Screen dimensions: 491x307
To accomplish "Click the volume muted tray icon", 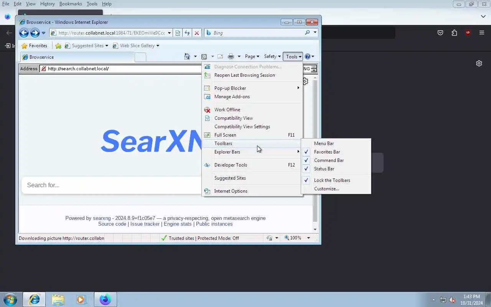I will (x=453, y=300).
